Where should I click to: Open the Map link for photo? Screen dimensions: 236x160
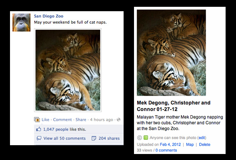[190, 144]
